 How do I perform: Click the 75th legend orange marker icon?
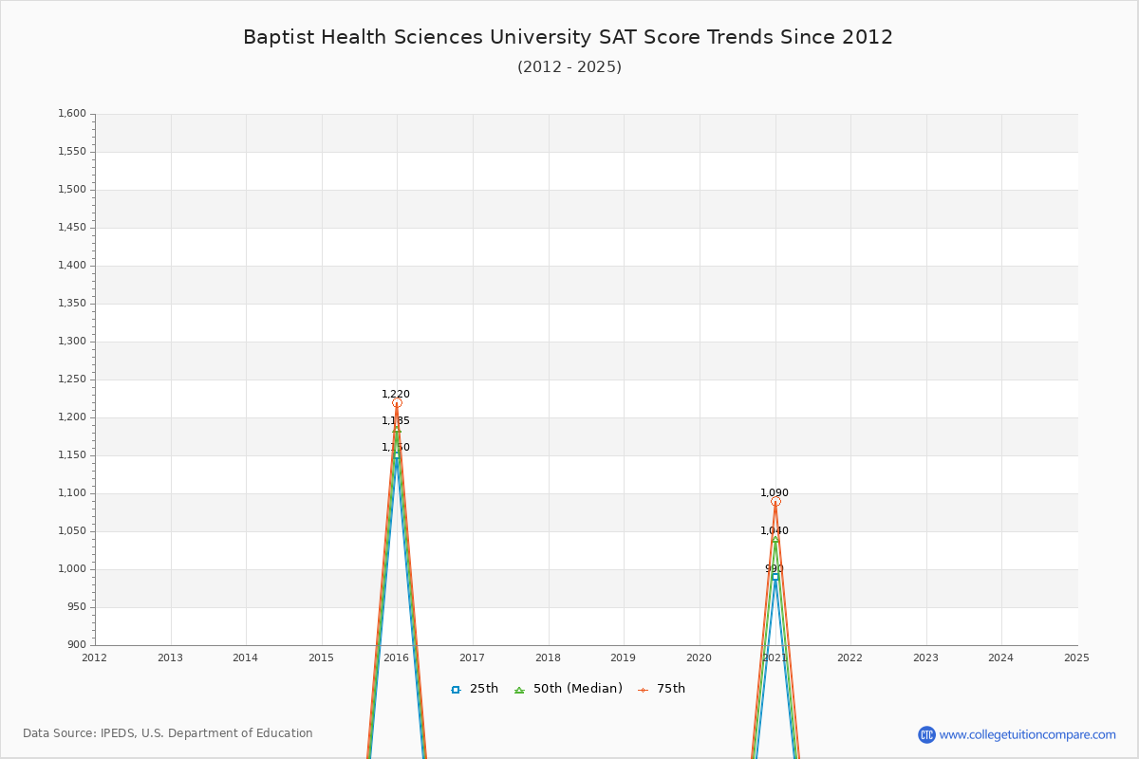[643, 690]
